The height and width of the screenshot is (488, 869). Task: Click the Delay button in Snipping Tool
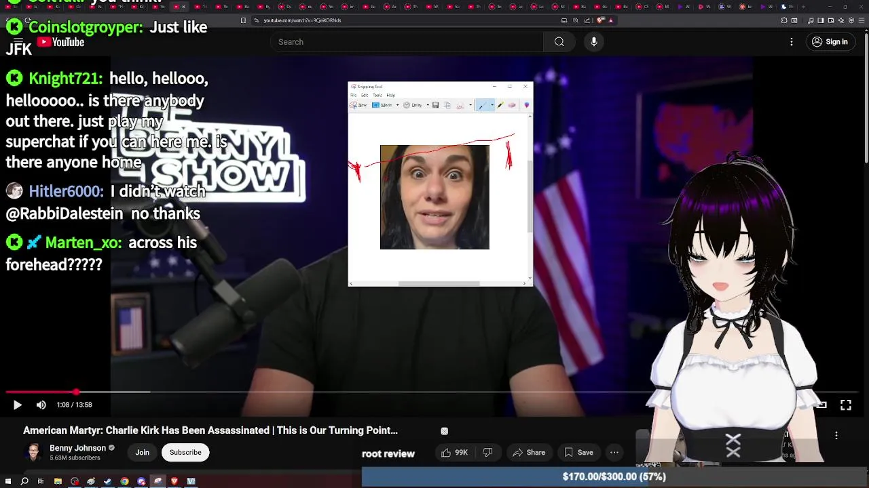(413, 105)
